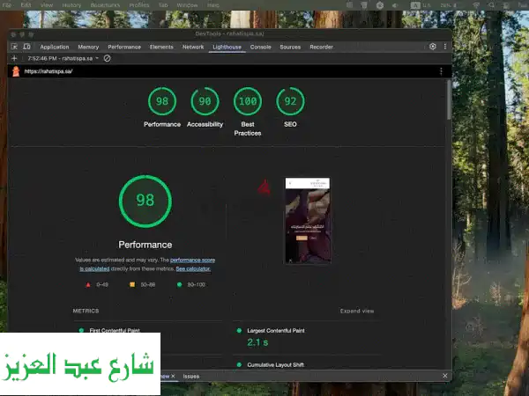Jump to SEO via the 92 gauge
This screenshot has height=396, width=529.
[x=290, y=101]
